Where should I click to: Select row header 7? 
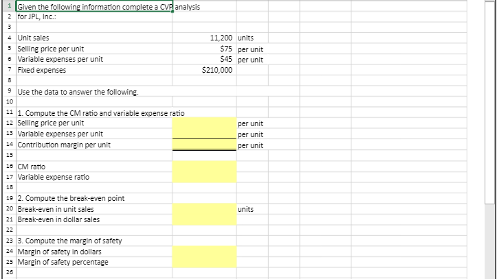pyautogui.click(x=10, y=70)
